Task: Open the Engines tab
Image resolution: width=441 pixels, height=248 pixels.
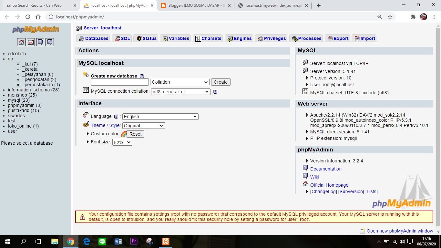Action: pyautogui.click(x=239, y=38)
